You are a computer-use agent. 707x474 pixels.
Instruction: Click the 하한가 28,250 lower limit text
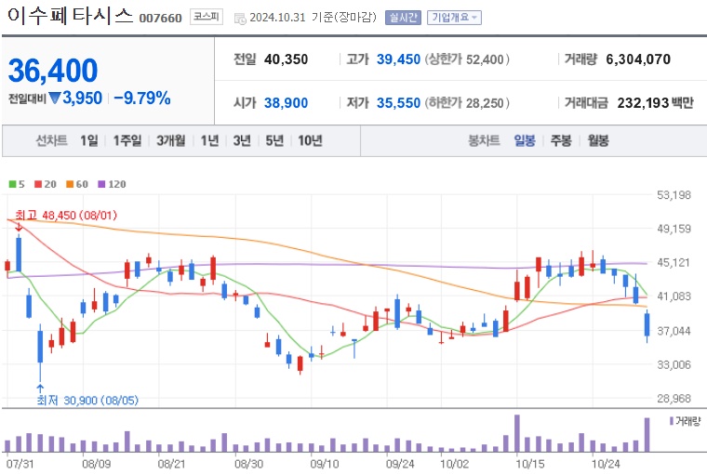pyautogui.click(x=467, y=103)
